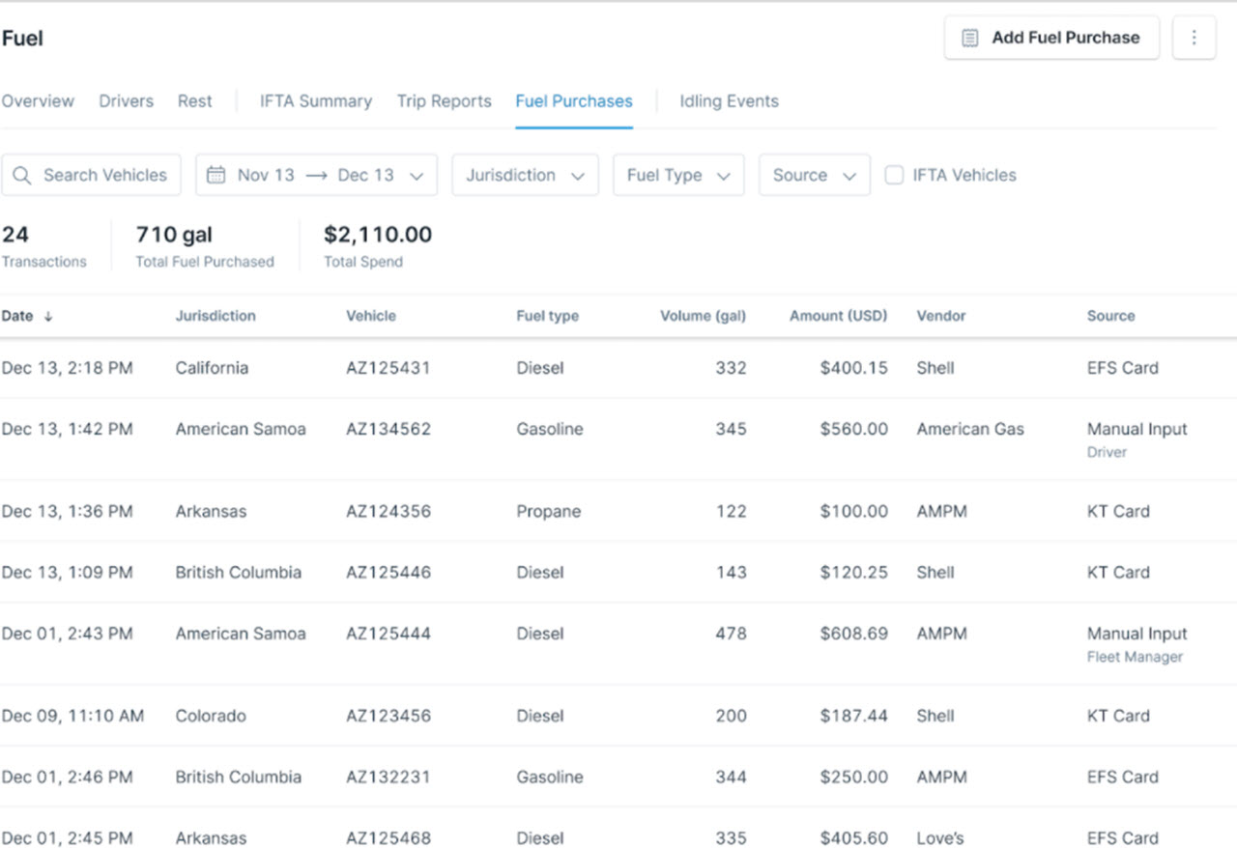Sort by the Amount (USD) column header
1237x848 pixels.
click(x=838, y=316)
